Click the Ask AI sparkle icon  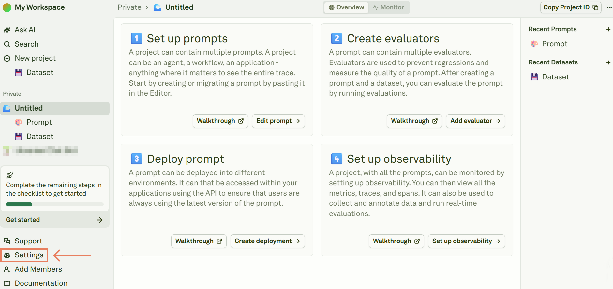7,30
